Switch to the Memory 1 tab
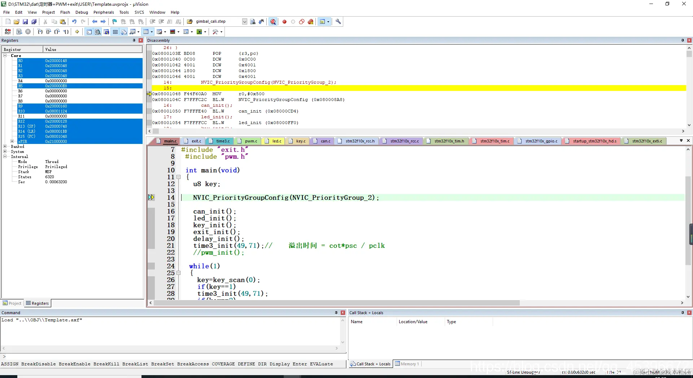Screen dimensions: 693x378 tap(407, 364)
